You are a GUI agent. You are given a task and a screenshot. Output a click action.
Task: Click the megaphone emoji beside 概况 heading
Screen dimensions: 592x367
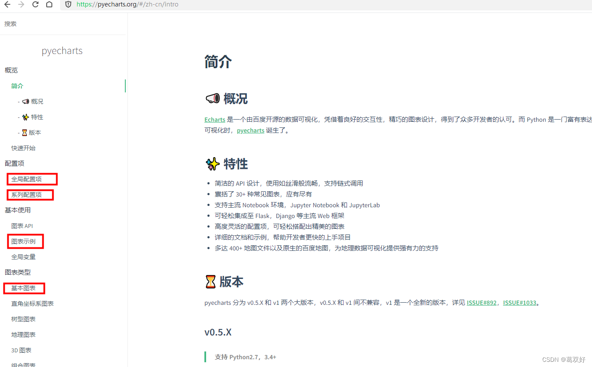212,99
